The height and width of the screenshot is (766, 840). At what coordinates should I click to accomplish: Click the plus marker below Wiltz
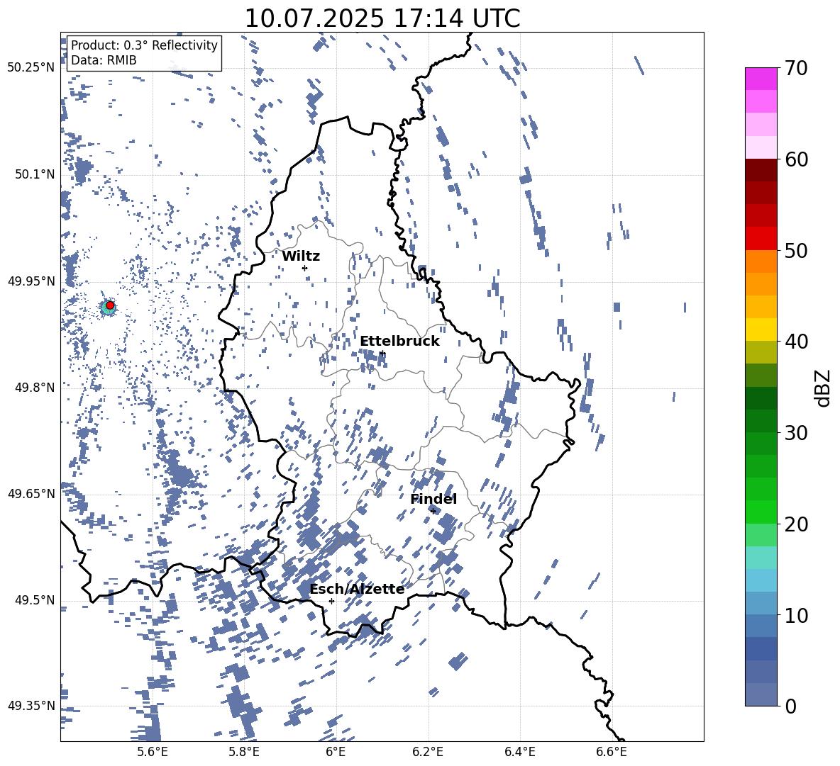point(304,268)
